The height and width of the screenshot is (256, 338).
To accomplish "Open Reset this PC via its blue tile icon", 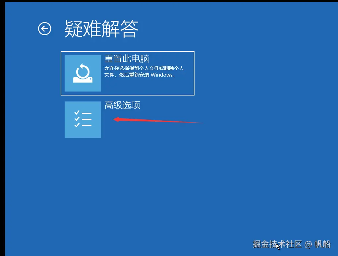I will [x=83, y=73].
